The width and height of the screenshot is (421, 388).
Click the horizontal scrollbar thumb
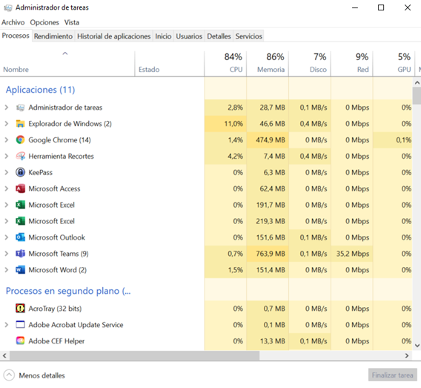pos(134,355)
